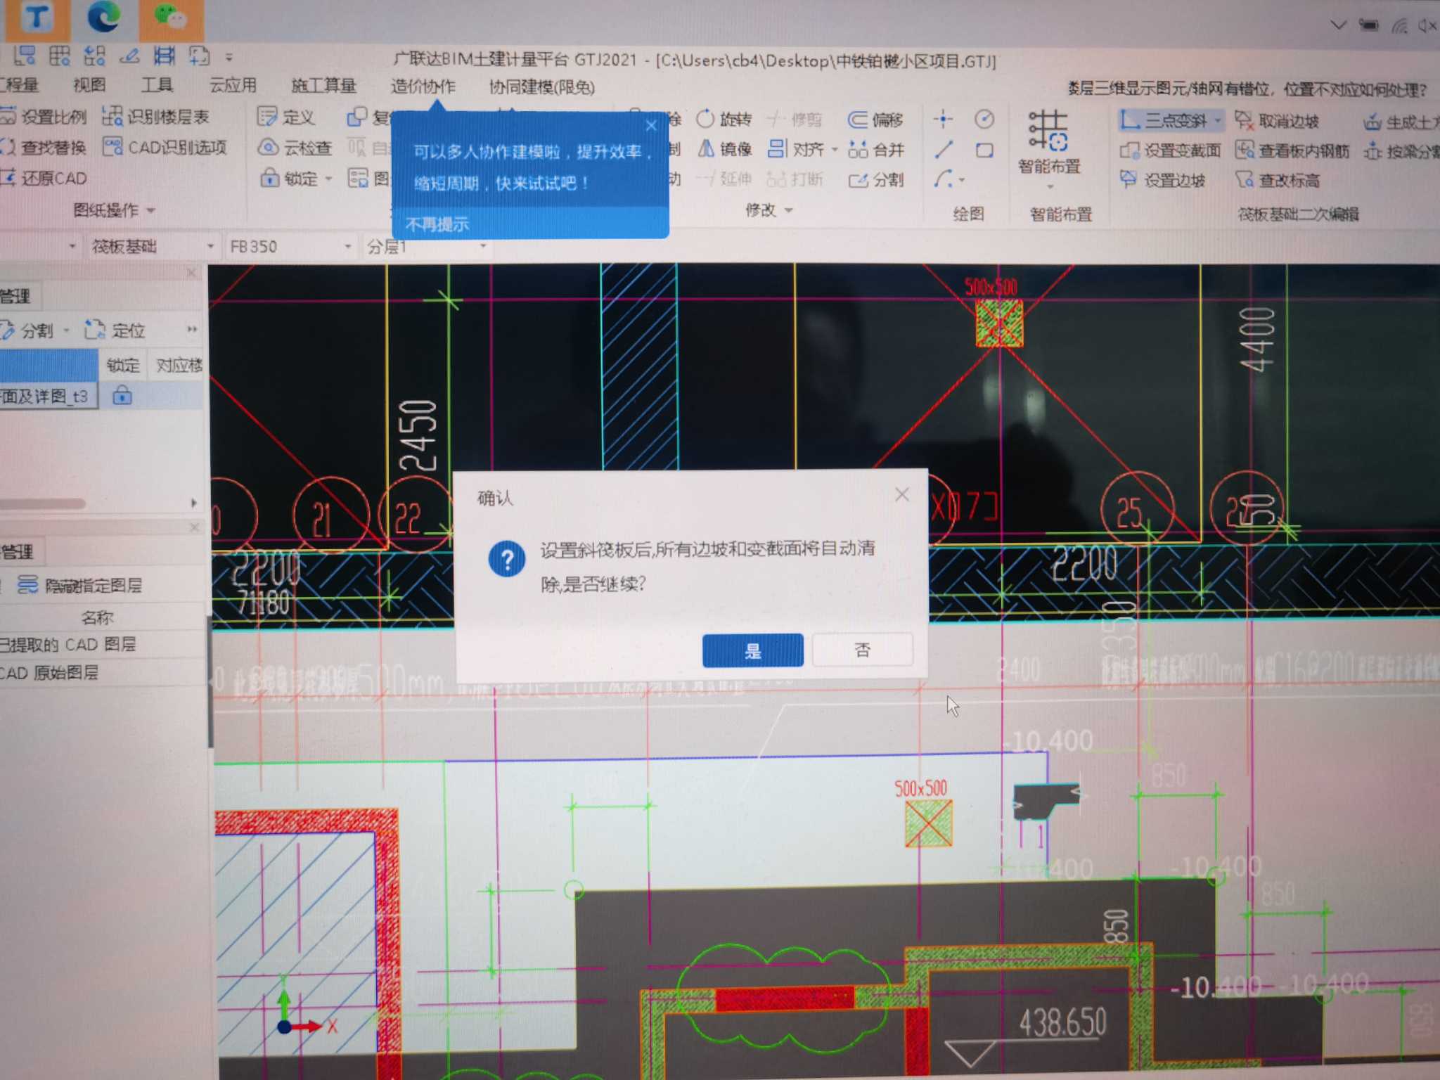
Task: Close the 确认 dialog with X
Action: (902, 495)
